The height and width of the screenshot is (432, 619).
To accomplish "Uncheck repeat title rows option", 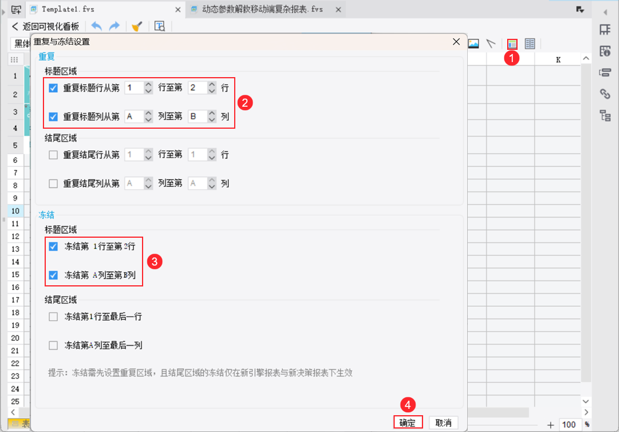I will tap(53, 88).
